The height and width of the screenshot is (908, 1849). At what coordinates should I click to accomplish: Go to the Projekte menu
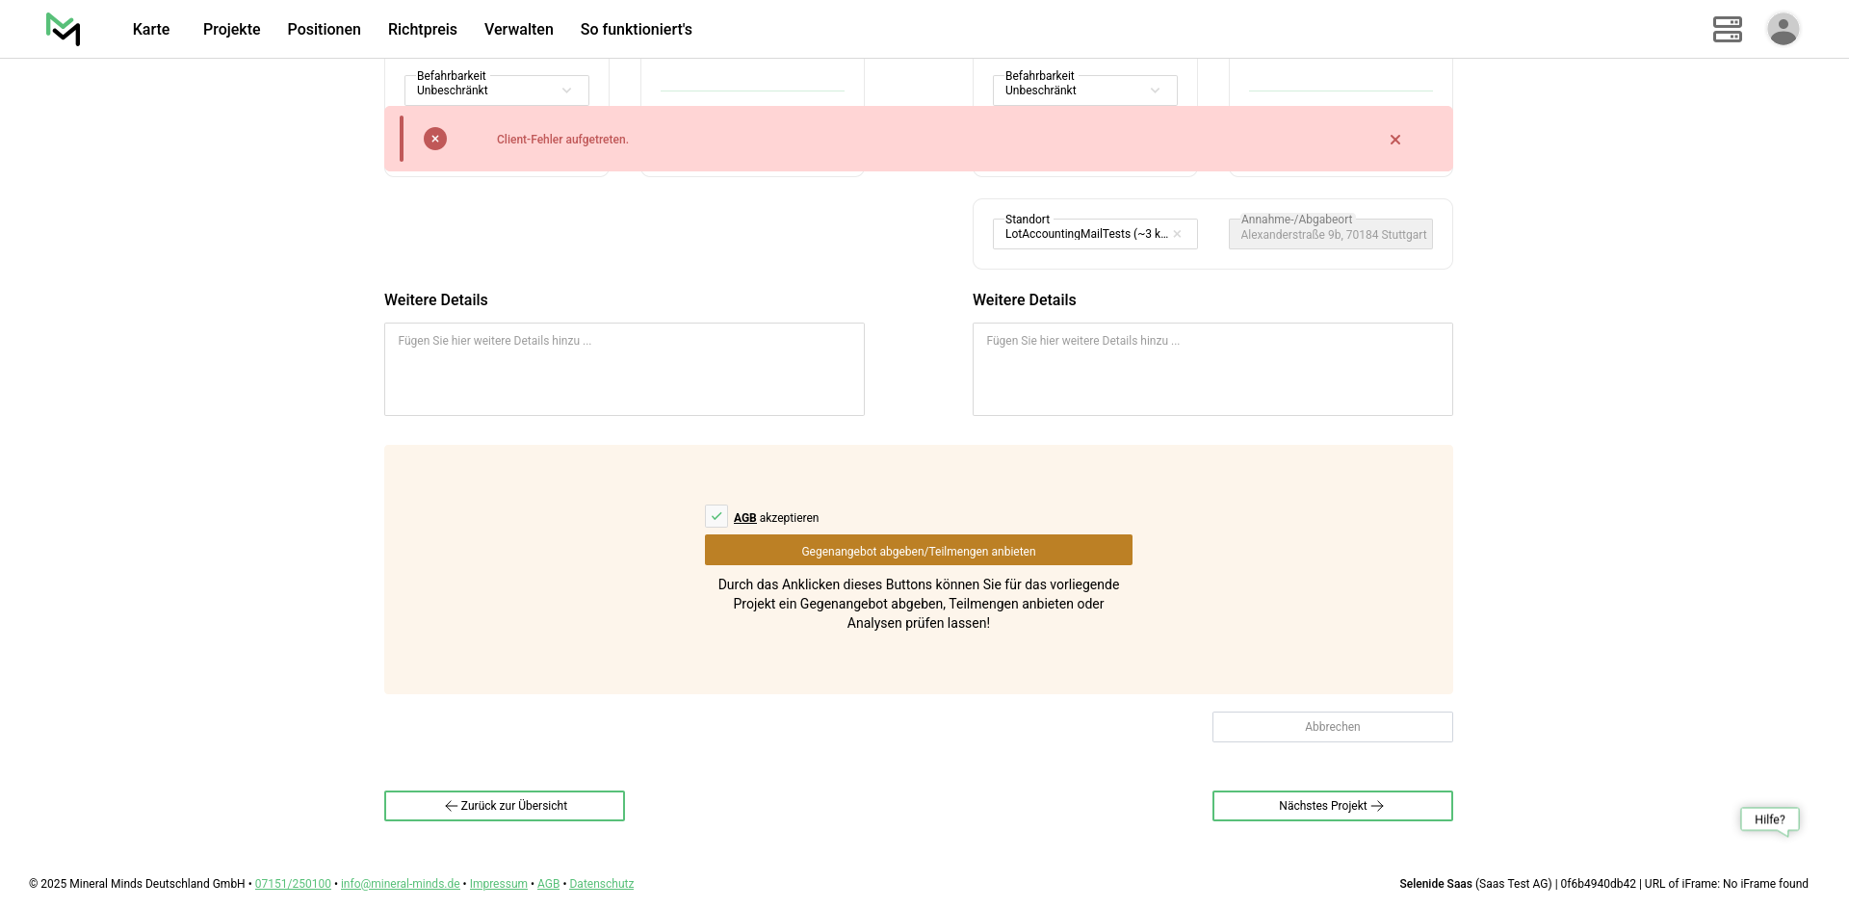[231, 29]
